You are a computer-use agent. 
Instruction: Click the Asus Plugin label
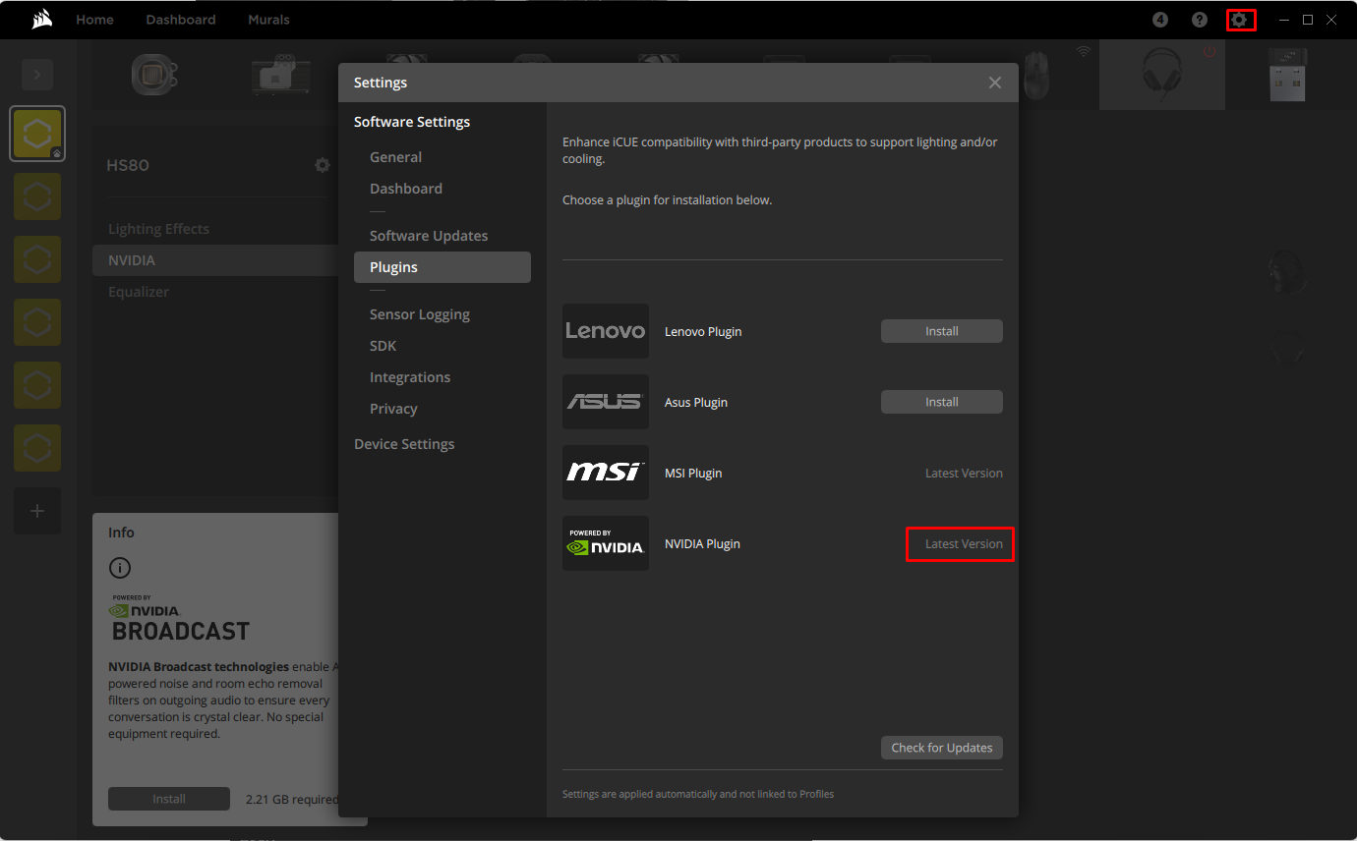696,402
